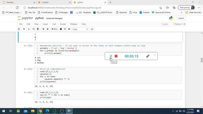The width and height of the screenshot is (203, 114).
Task: Paste cells below using the toolbar icon
Action: pos(38,29)
